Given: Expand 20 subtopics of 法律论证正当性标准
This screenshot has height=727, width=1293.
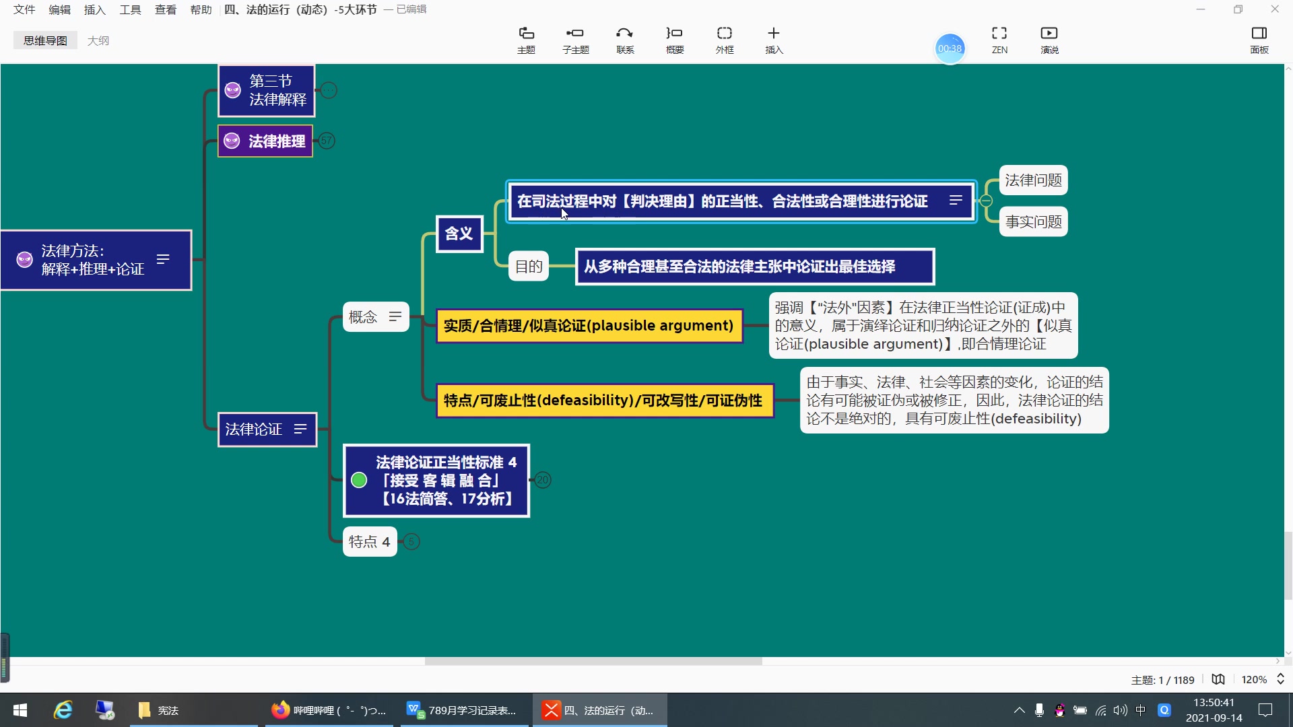Looking at the screenshot, I should click(543, 480).
